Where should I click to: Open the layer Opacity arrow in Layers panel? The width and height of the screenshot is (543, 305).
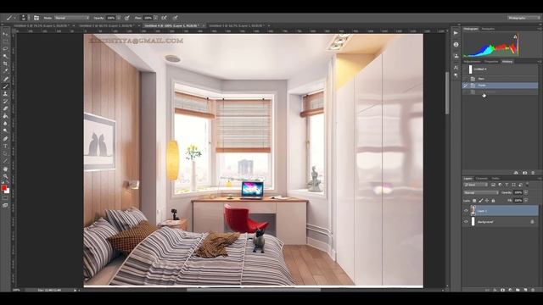(x=526, y=192)
